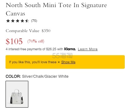This screenshot has height=111, width=125.
Task: Click the second rating star
Action: [x=13, y=21]
